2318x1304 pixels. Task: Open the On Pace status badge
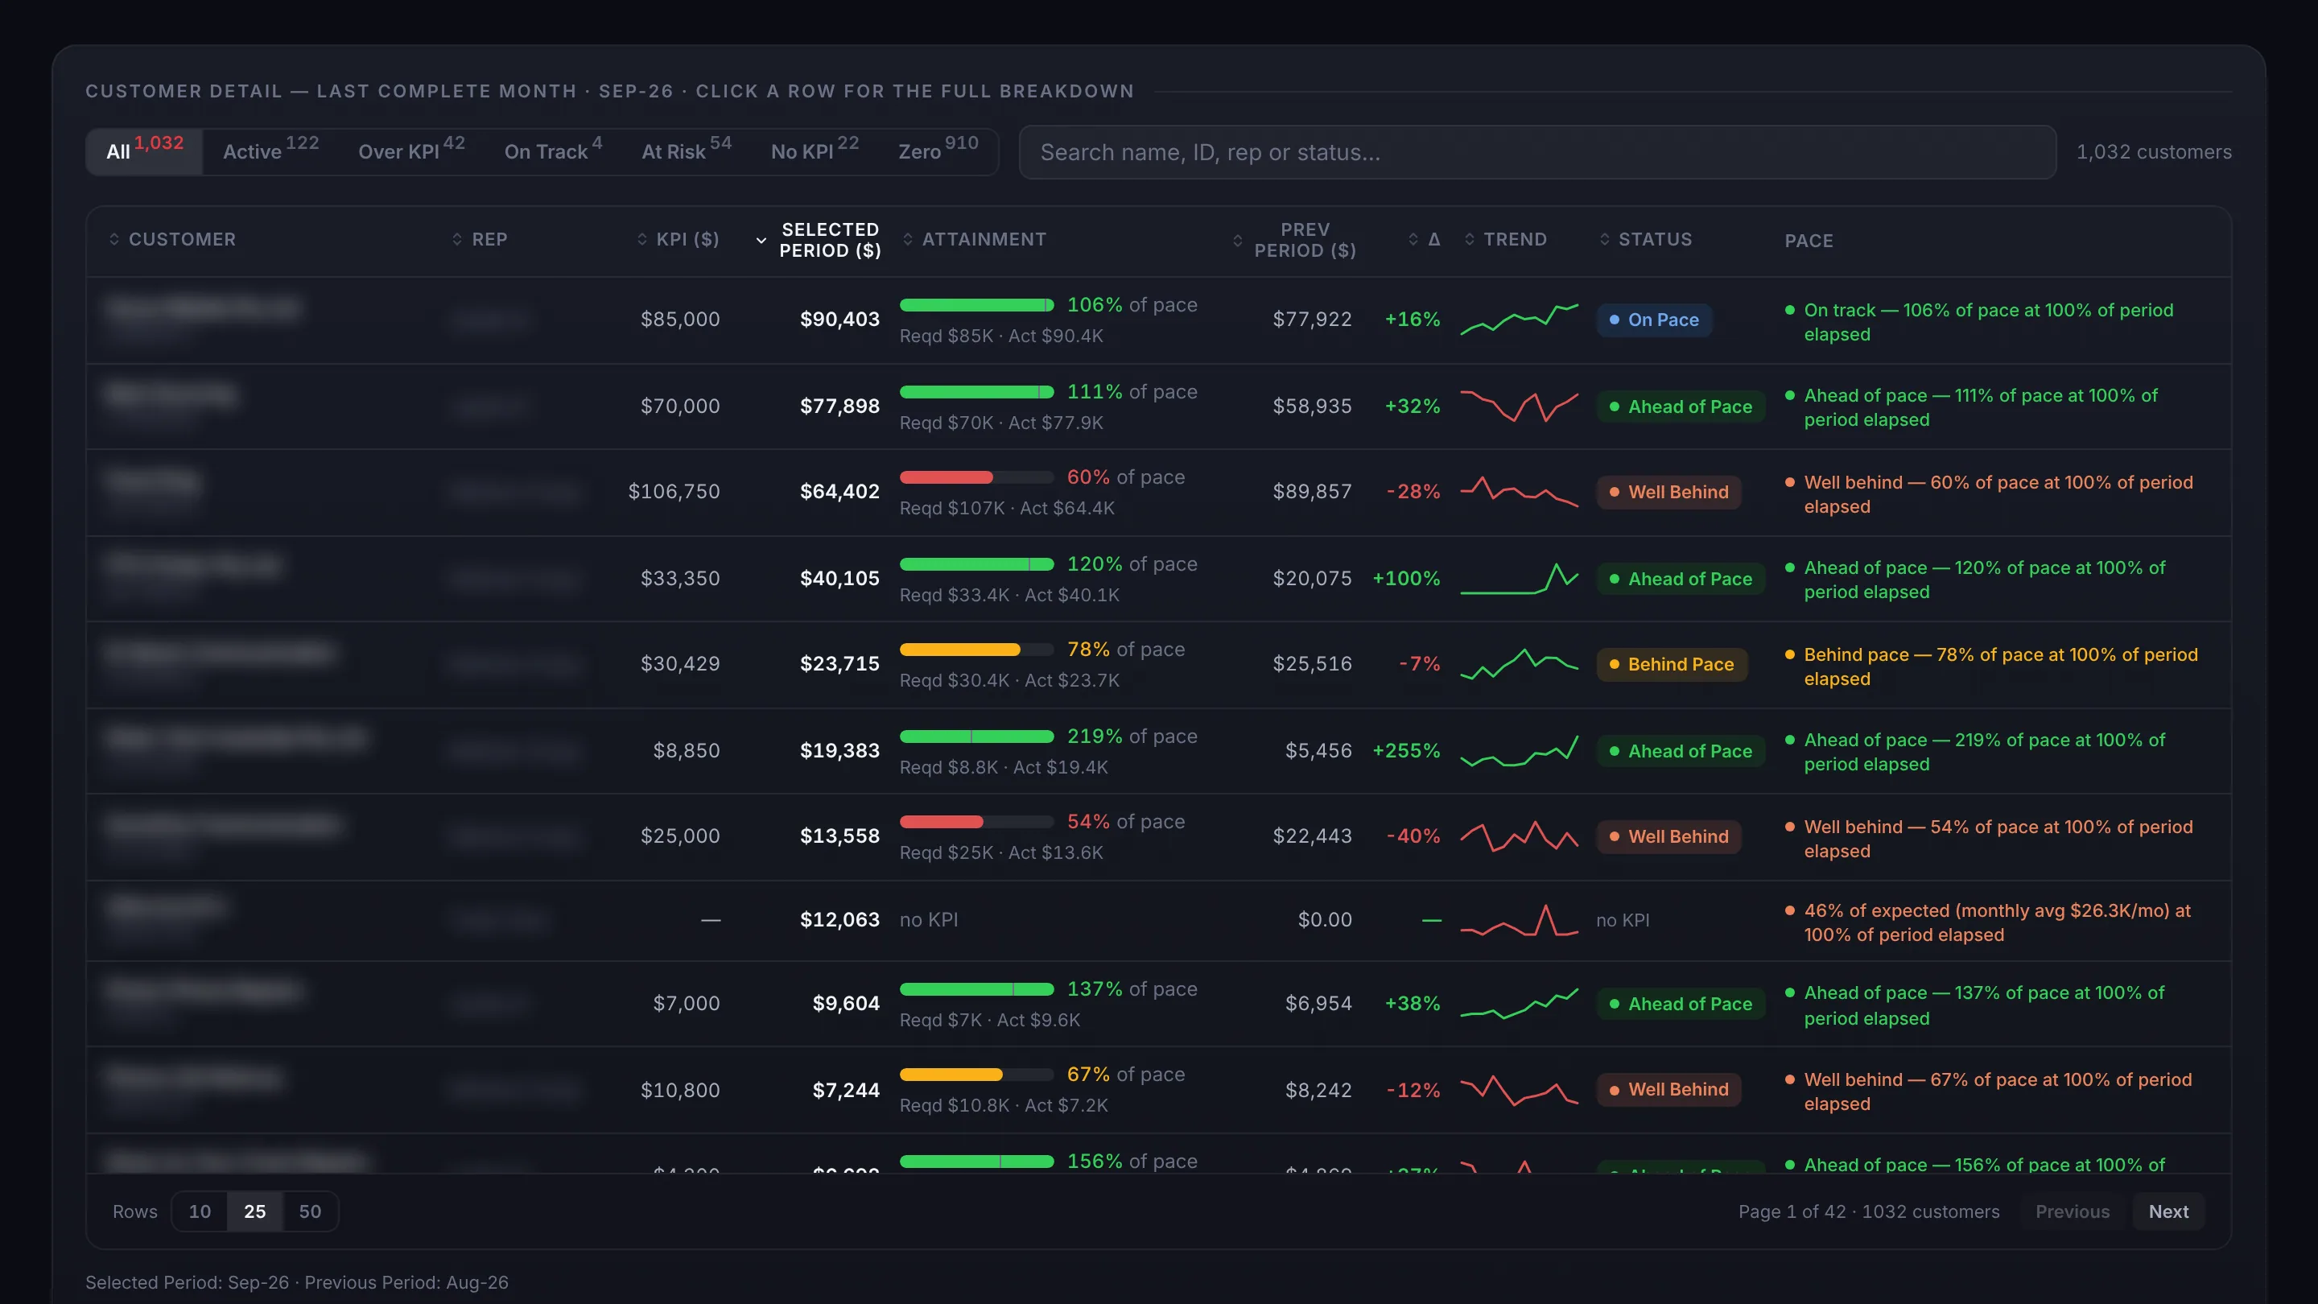1654,320
